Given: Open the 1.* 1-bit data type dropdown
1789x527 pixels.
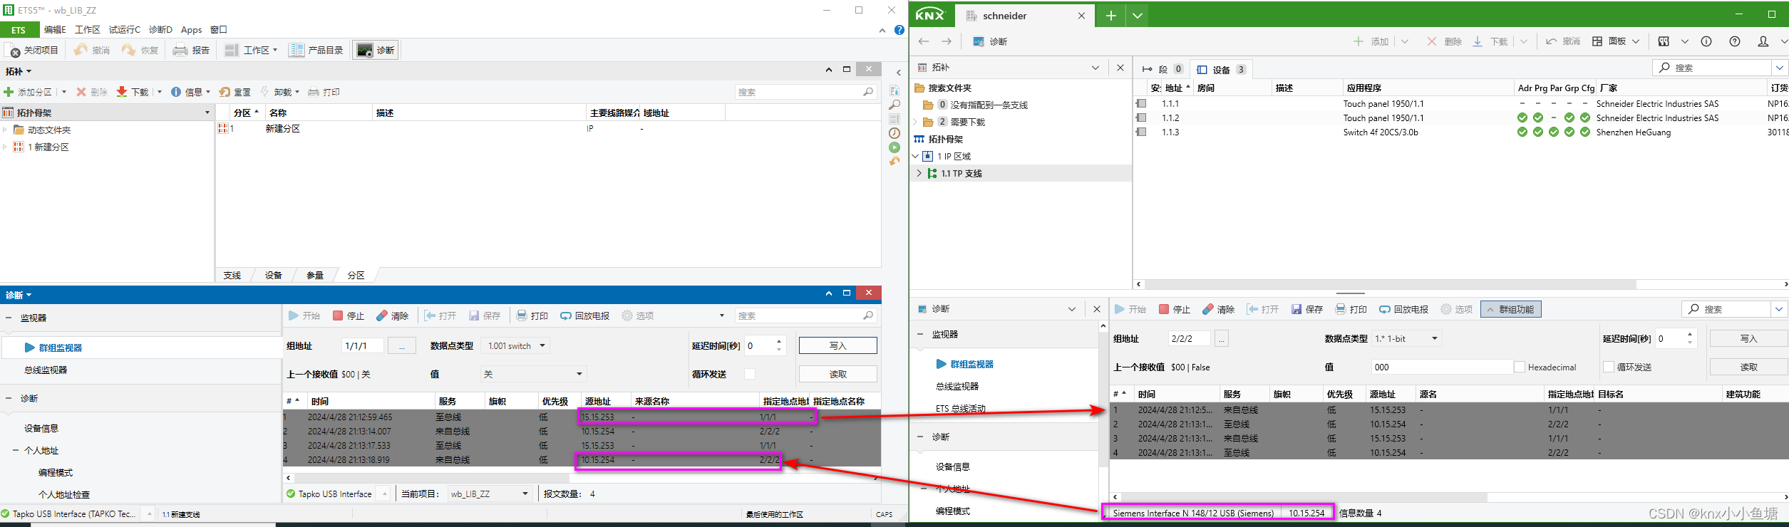Looking at the screenshot, I should [x=1435, y=338].
